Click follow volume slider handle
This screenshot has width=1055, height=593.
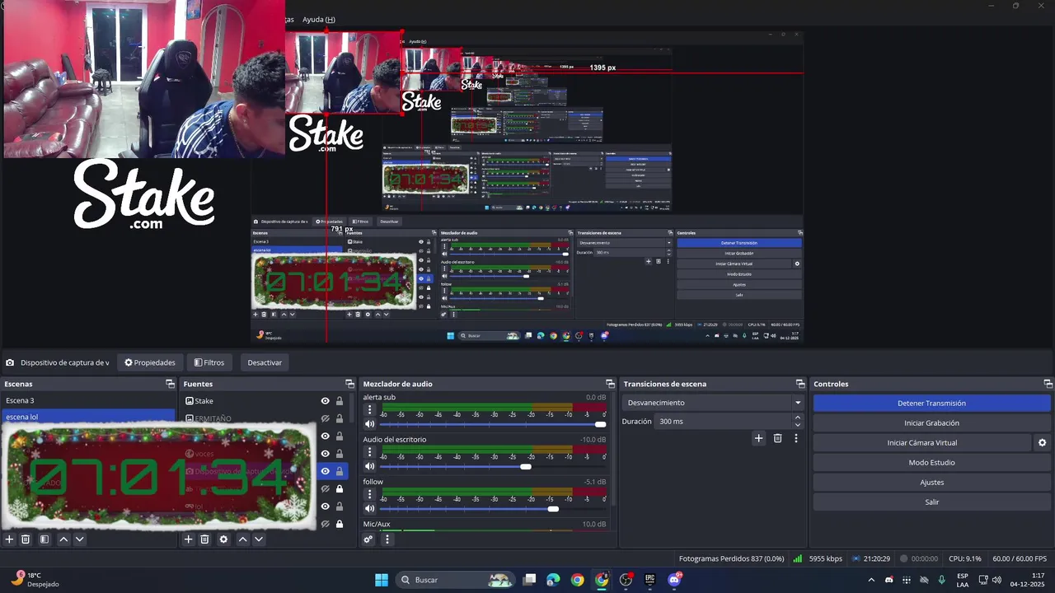pyautogui.click(x=553, y=508)
